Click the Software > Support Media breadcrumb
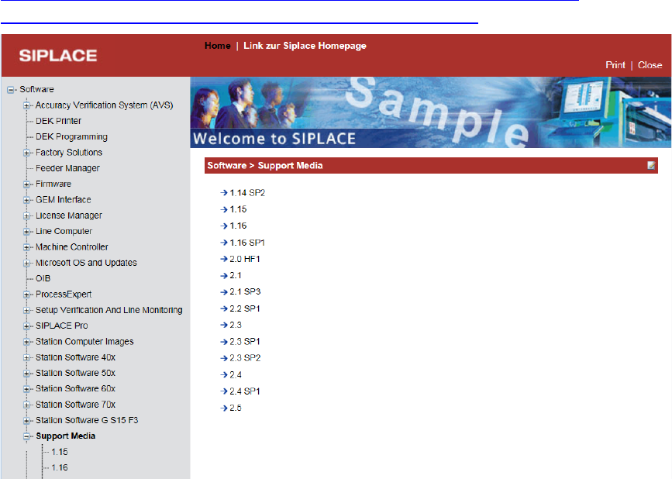Viewport: 672px width, 479px height. pyautogui.click(x=265, y=165)
